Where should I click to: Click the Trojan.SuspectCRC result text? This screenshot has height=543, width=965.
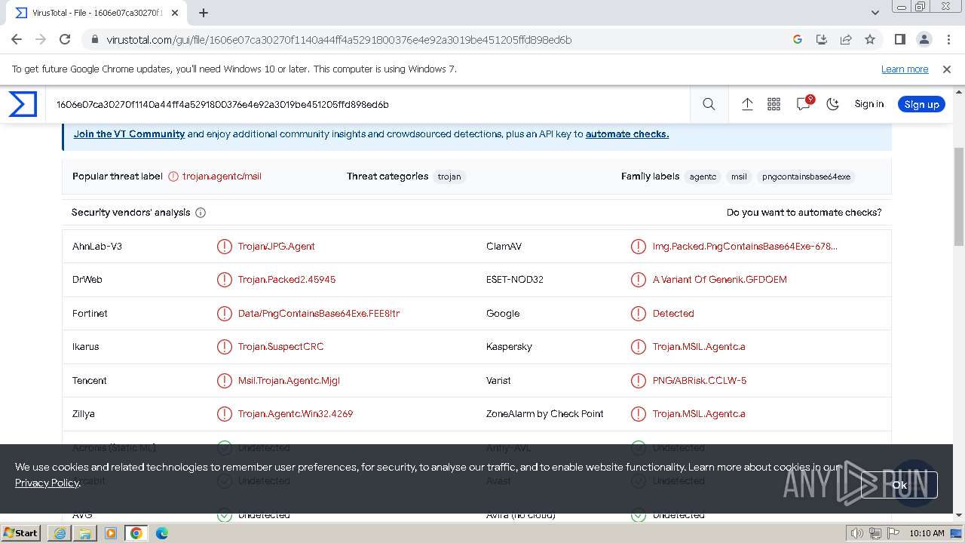(281, 347)
